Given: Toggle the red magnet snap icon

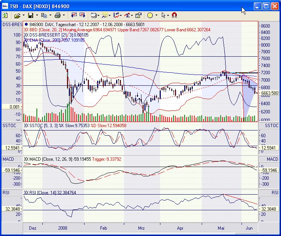Looking at the screenshot, I should (175, 15).
